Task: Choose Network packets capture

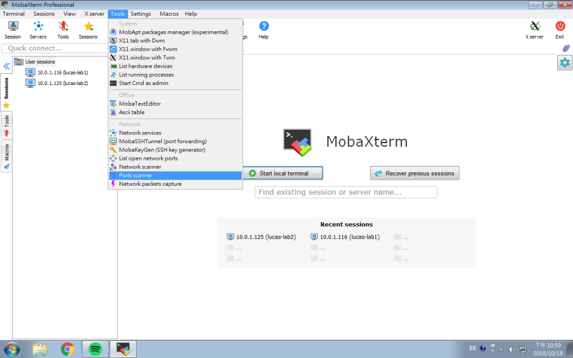Action: pyautogui.click(x=175, y=183)
